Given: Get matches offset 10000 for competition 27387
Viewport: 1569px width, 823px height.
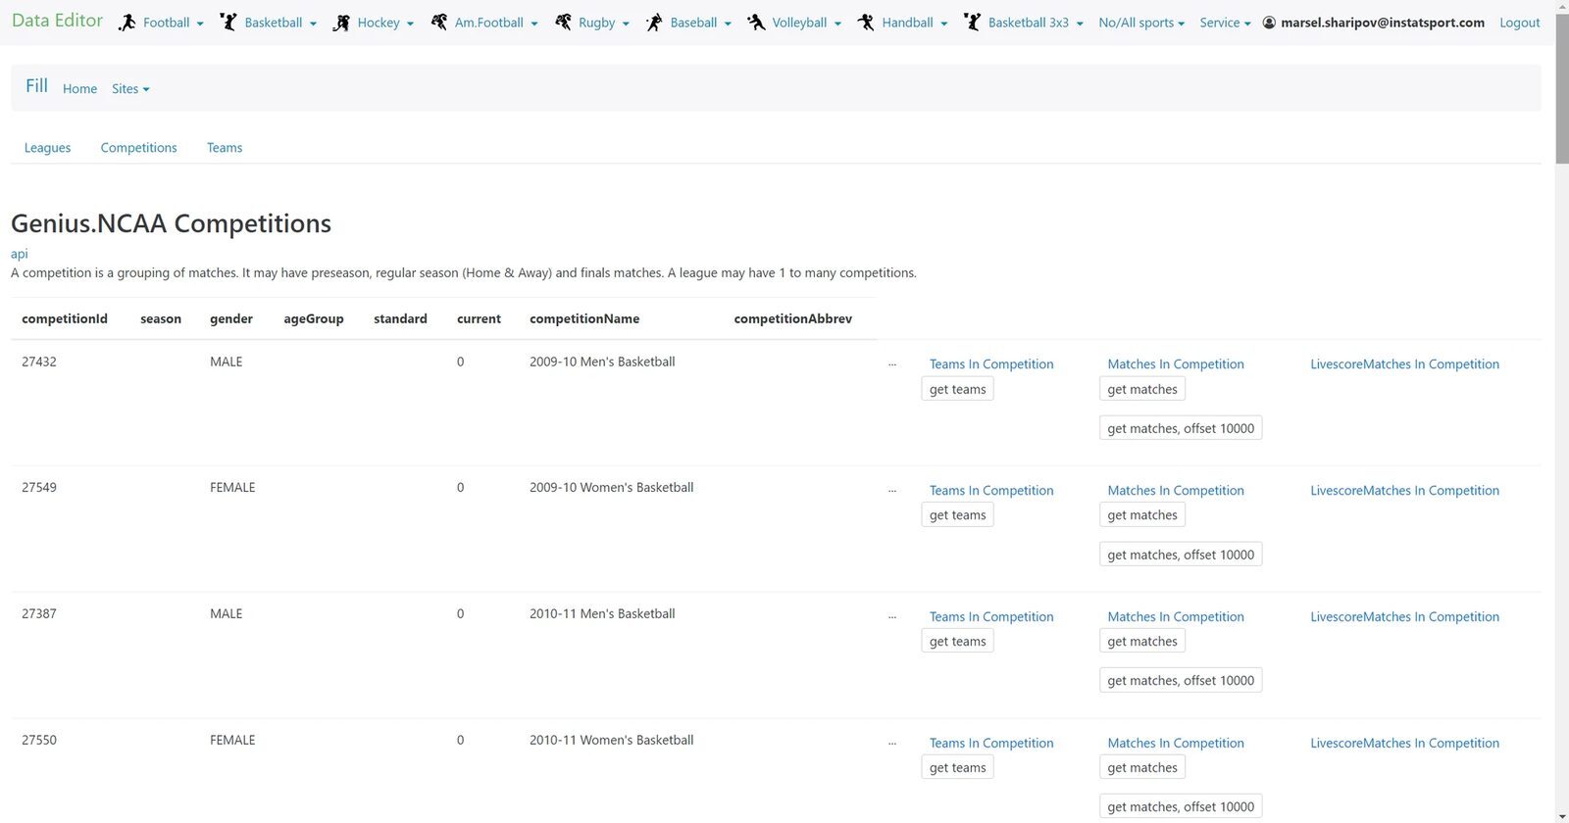Looking at the screenshot, I should [1181, 681].
